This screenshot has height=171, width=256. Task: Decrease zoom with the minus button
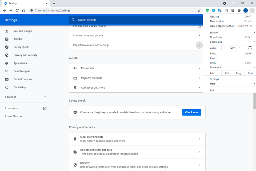(x=225, y=48)
